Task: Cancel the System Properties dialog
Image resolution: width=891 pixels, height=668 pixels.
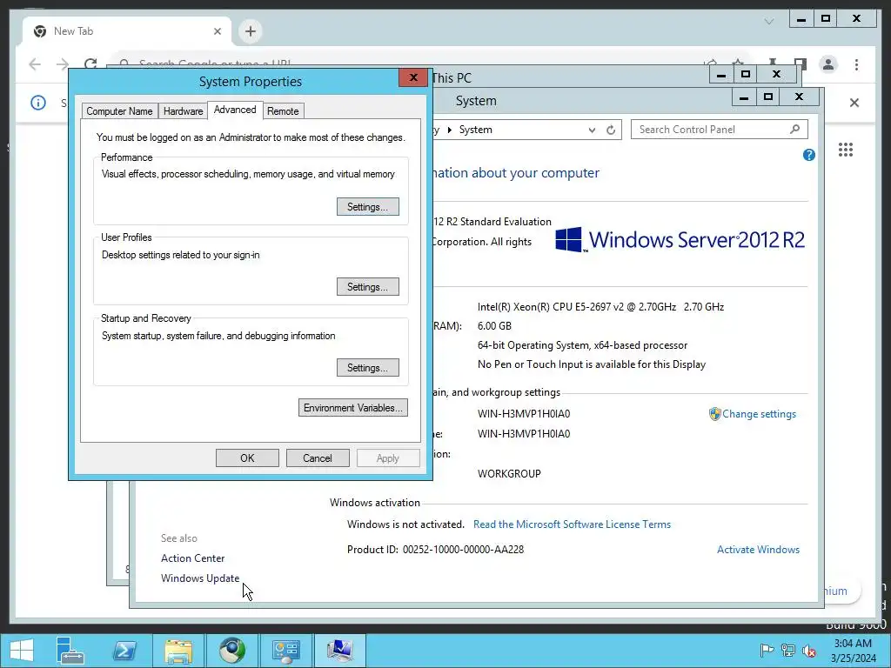Action: click(318, 458)
